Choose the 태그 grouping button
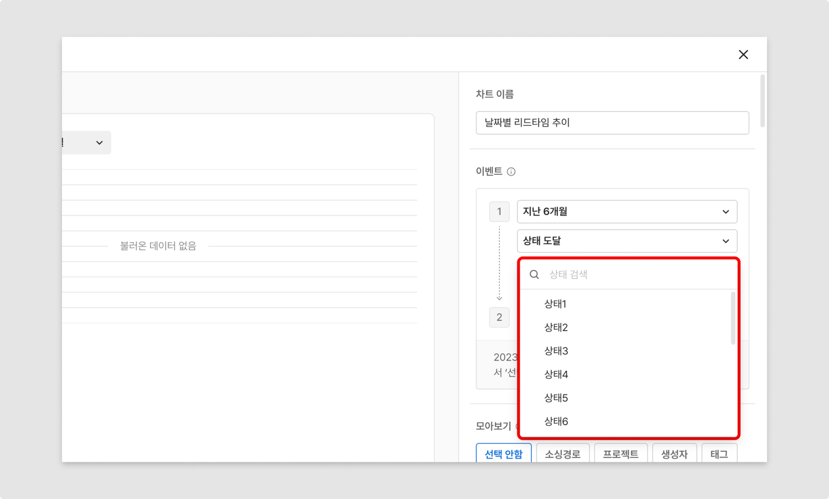 [719, 453]
